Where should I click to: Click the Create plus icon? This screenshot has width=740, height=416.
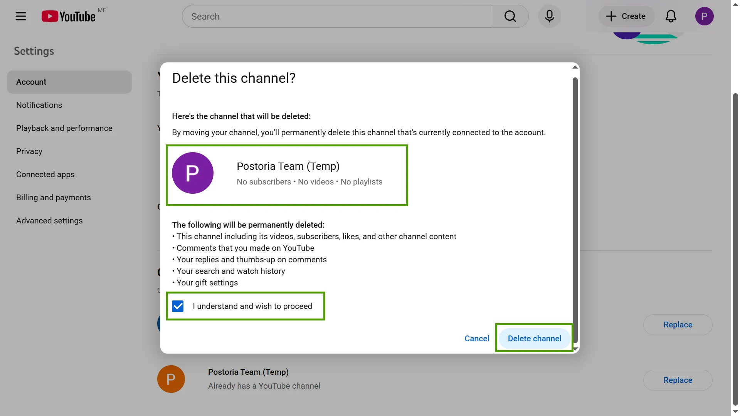[x=610, y=16]
